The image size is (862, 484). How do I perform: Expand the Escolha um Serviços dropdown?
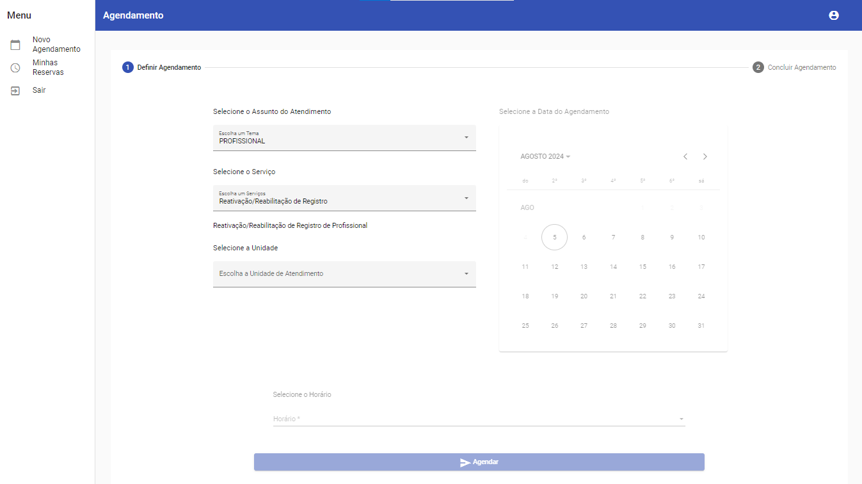pyautogui.click(x=344, y=198)
